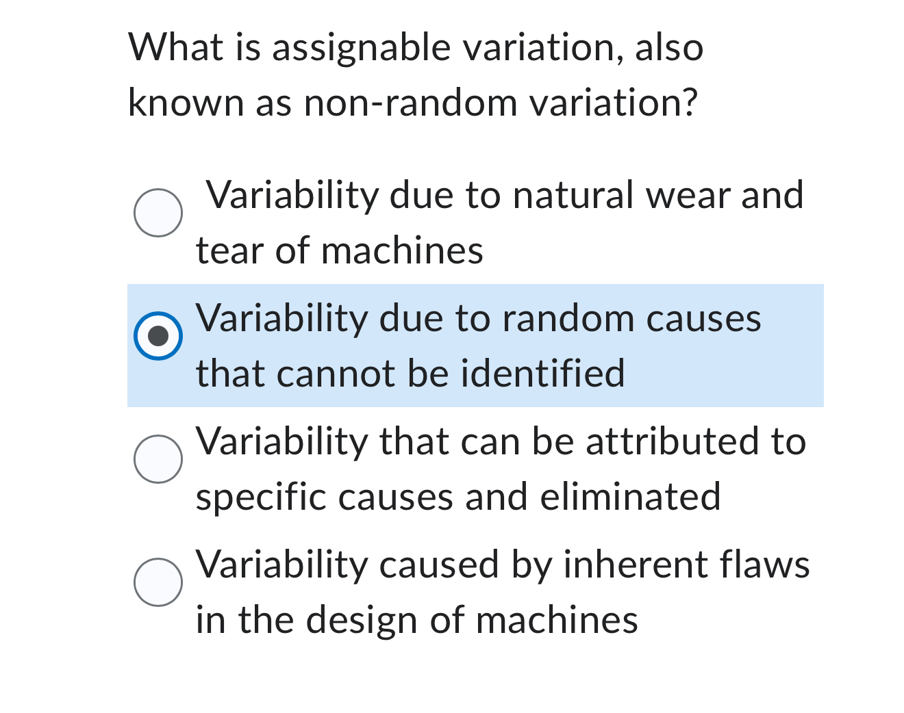This screenshot has height=713, width=904.
Task: Click 'in the design of machines' text line
Action: (416, 620)
